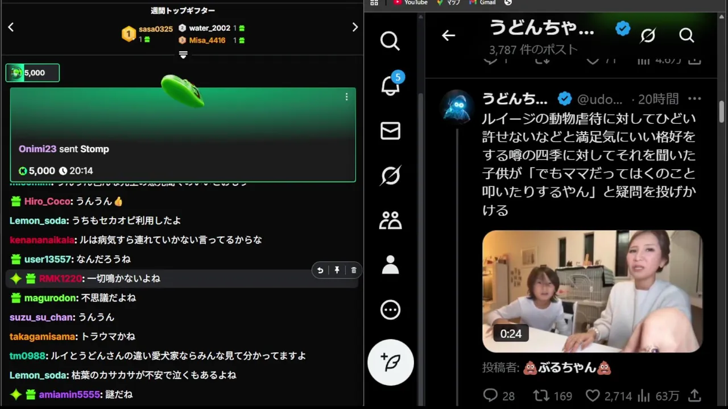Open the post's three-dot options menu
Viewport: 728px width, 409px height.
tap(694, 99)
